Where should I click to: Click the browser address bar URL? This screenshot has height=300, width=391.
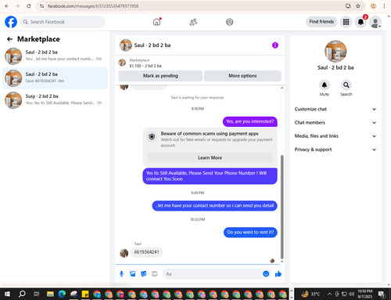(x=93, y=6)
